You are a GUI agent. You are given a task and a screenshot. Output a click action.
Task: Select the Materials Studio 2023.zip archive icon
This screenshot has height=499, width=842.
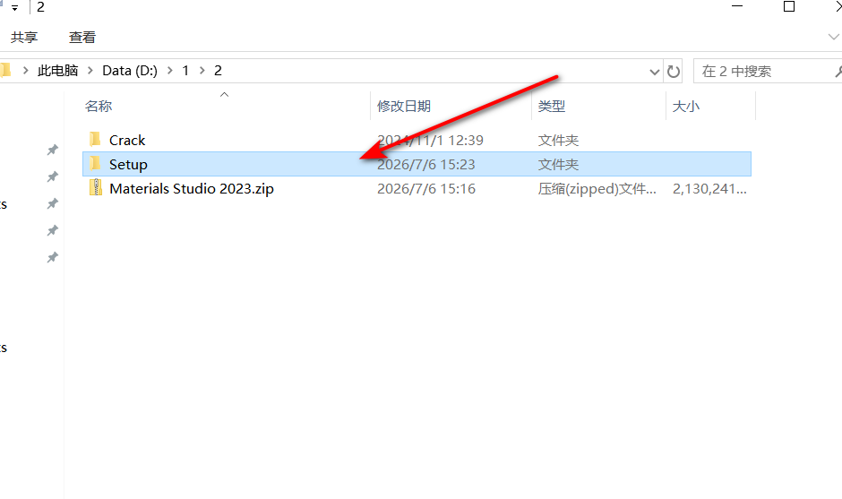pos(96,187)
